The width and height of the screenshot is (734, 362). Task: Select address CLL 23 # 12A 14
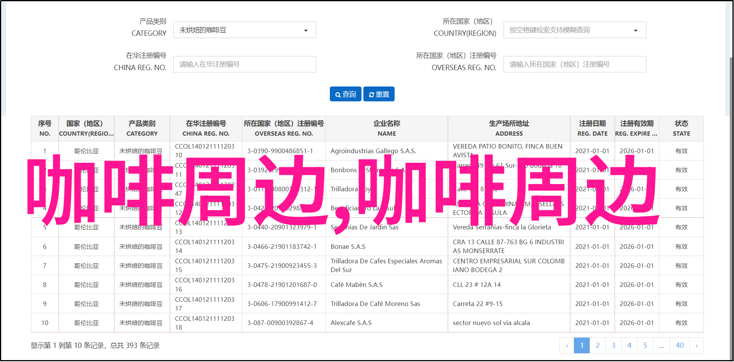pyautogui.click(x=477, y=285)
